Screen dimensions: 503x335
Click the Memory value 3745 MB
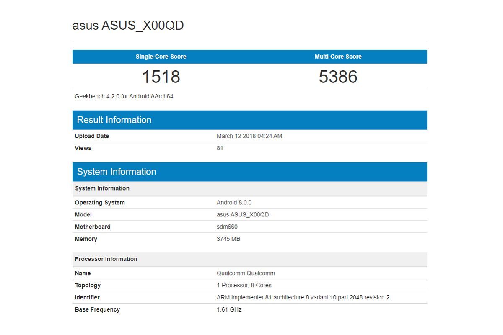click(229, 239)
